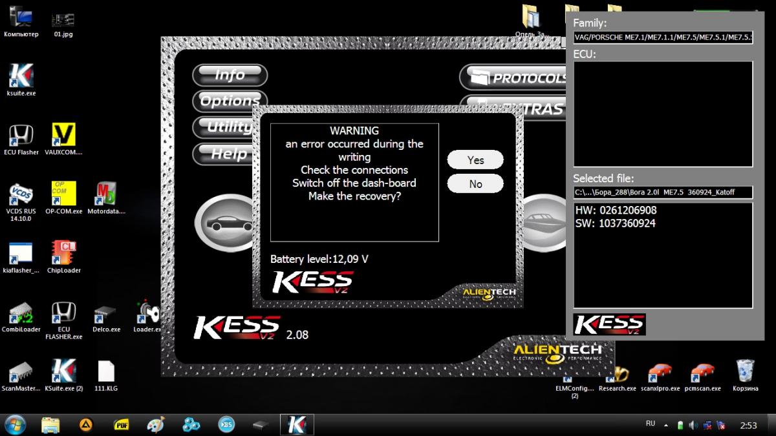The height and width of the screenshot is (436, 776).
Task: Select the SW: 1037360924 text
Action: click(x=615, y=223)
